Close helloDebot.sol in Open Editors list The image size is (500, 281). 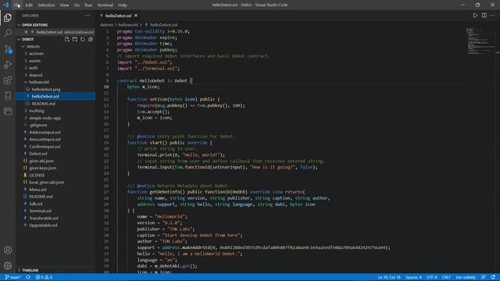pyautogui.click(x=26, y=32)
